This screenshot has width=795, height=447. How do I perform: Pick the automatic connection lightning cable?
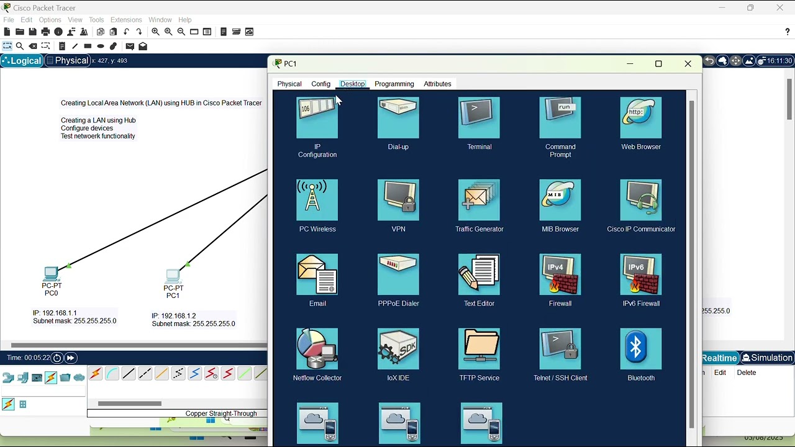pyautogui.click(x=95, y=374)
